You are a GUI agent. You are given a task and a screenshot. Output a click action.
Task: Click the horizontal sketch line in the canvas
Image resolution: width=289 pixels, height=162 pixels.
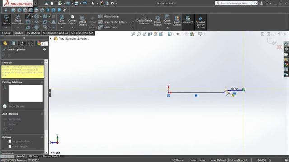[x=196, y=93]
